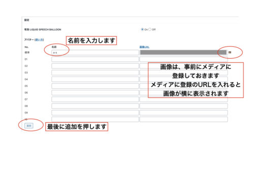This screenshot has height=190, width=254.
Task: Click the name field in row 07
Action: [x=95, y=99]
